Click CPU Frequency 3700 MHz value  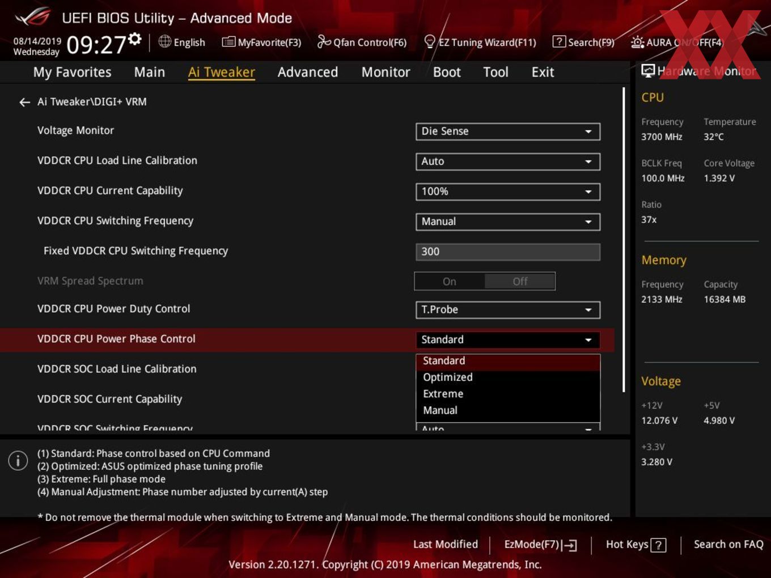662,137
